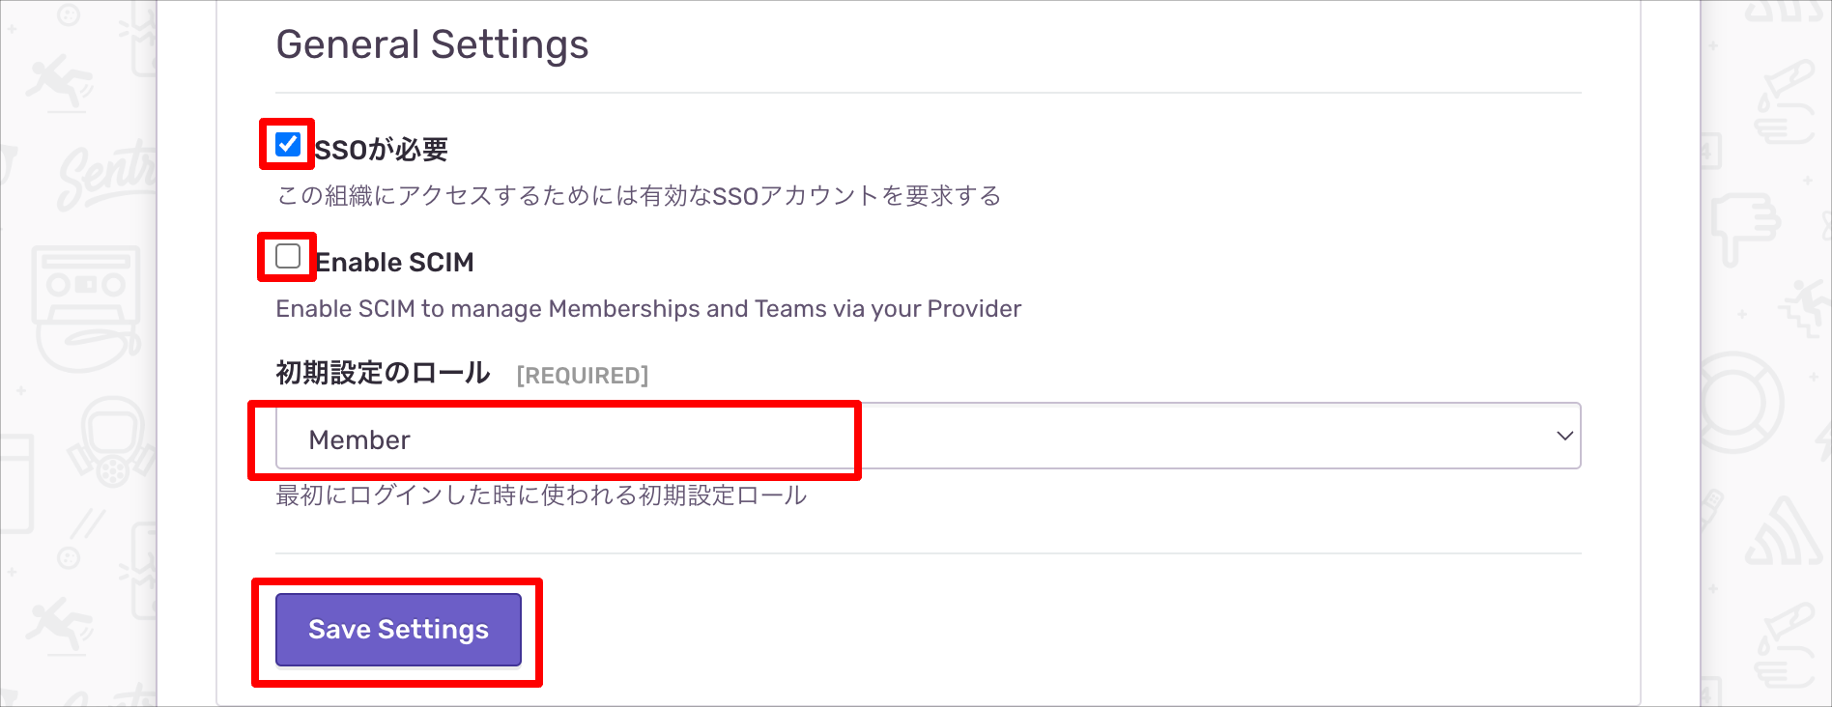Viewport: 1832px width, 707px height.
Task: Click the SCIM help description text
Action: (648, 309)
